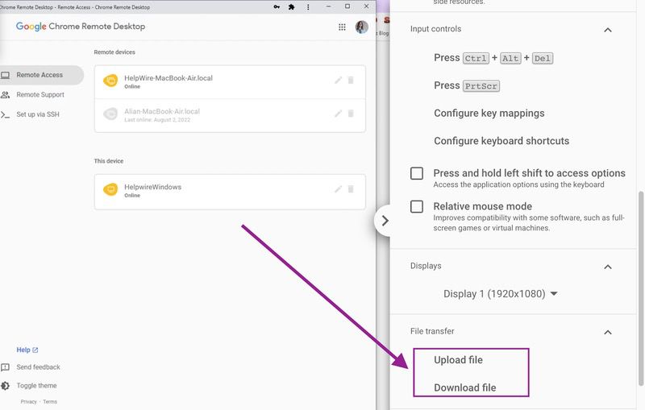Click the key icon in title bar
Viewport: 645px width, 410px height.
point(277,7)
